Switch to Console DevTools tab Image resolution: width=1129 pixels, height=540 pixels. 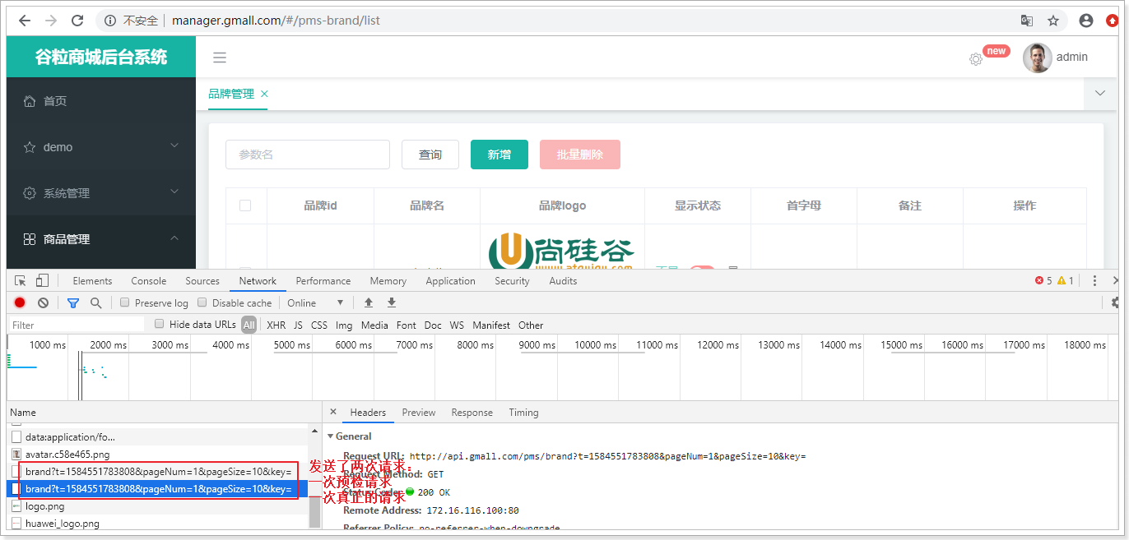pos(149,281)
